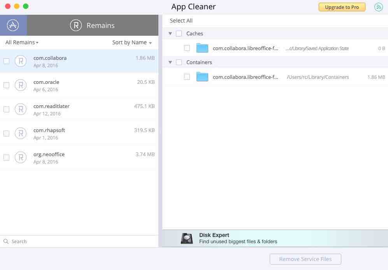This screenshot has width=388, height=270.
Task: Tick the Library/Containers file checkbox
Action: (x=187, y=77)
